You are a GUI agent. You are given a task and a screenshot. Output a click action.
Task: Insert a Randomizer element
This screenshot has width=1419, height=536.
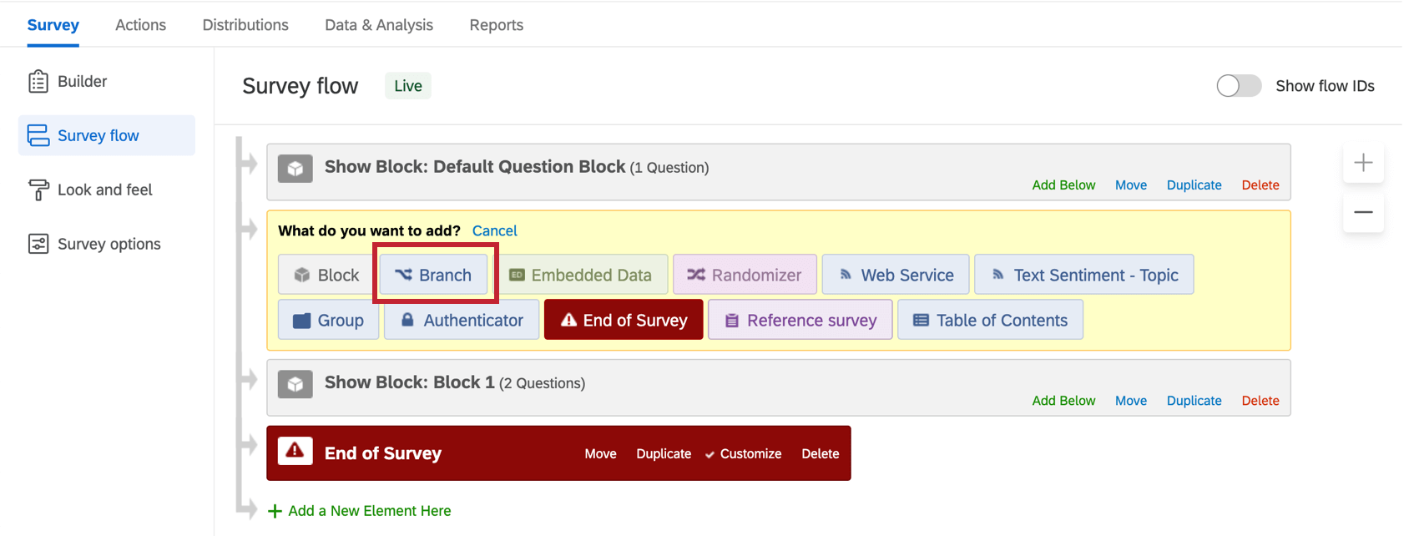pos(745,275)
